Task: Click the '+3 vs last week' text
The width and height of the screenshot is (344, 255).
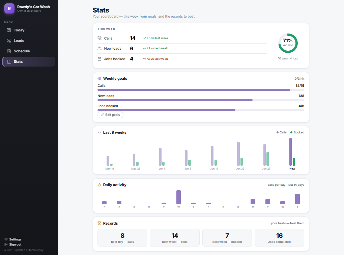Action: point(157,38)
